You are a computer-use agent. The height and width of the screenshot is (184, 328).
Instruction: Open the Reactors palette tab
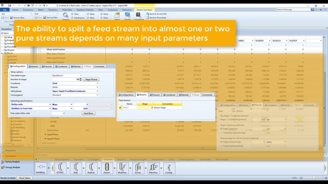(121, 159)
